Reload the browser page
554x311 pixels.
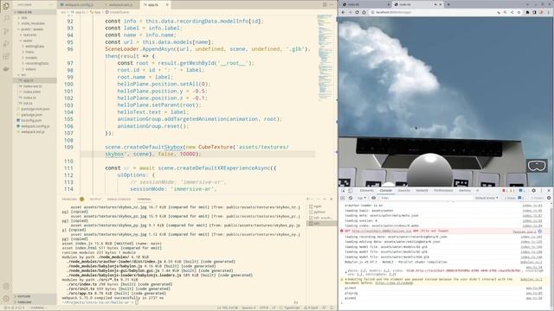coord(357,12)
